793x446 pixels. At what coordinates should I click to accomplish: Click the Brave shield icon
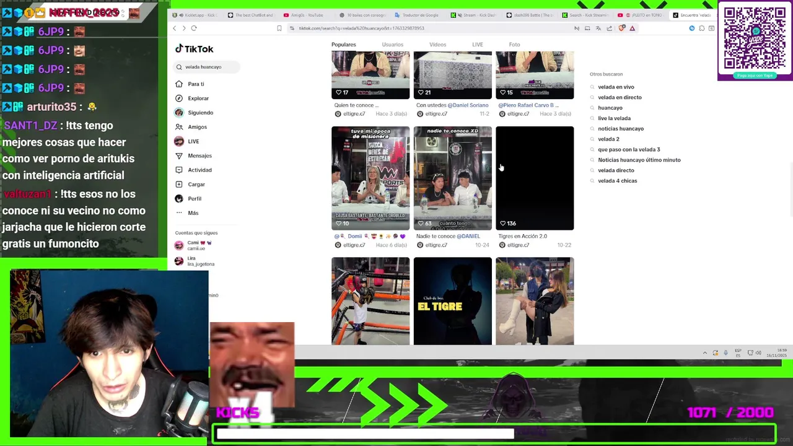[x=621, y=28]
